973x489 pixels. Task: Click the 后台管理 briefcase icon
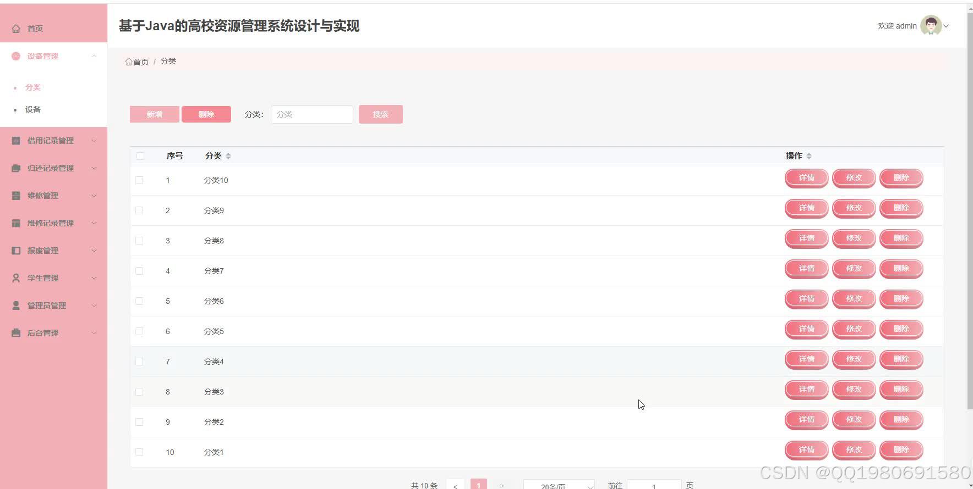(x=16, y=333)
